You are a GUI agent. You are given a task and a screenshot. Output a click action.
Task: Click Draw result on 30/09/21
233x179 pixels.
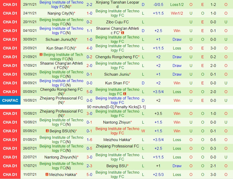click(x=177, y=39)
